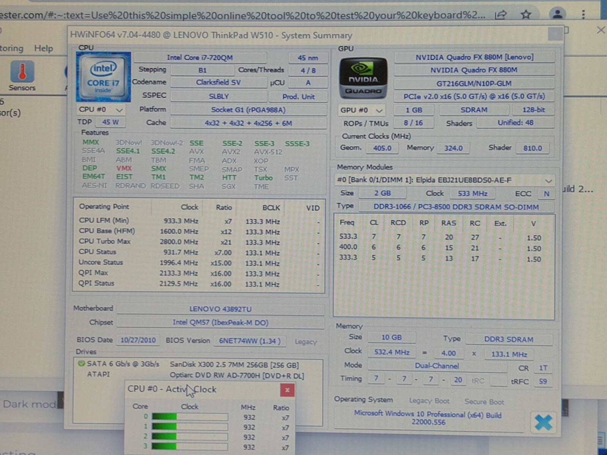This screenshot has height=455, width=607.
Task: Click the module clock 533 MHz field
Action: (472, 193)
